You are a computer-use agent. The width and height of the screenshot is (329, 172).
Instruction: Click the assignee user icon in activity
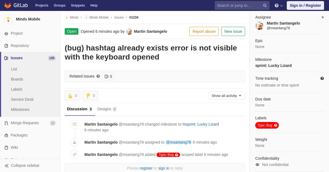tap(75, 142)
